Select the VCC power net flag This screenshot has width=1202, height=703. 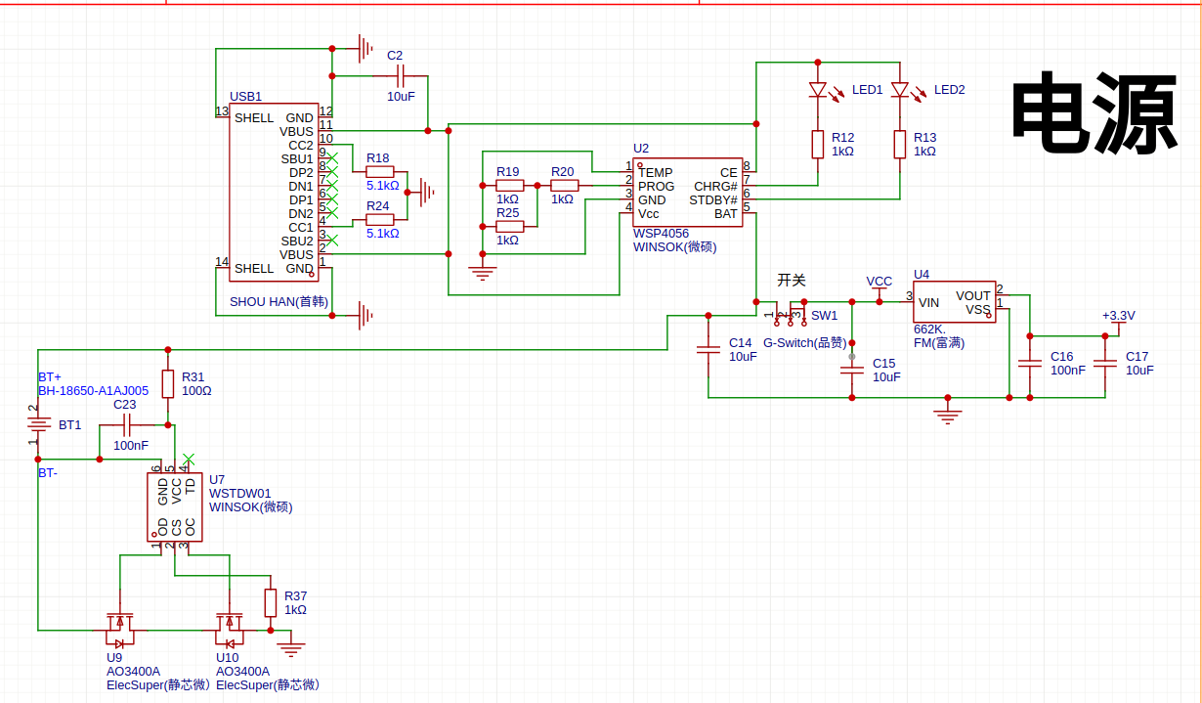879,286
